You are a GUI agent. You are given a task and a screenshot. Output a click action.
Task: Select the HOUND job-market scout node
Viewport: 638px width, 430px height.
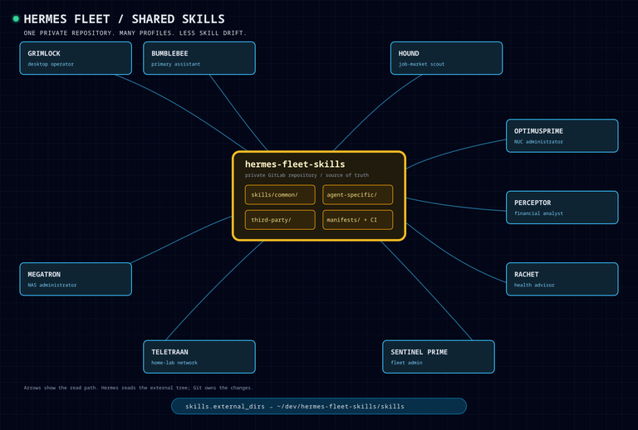pyautogui.click(x=446, y=58)
